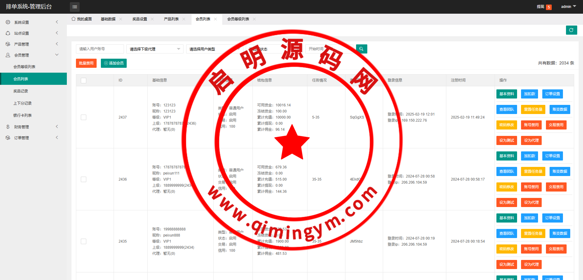Open the 请选择下级代理 dropdown
This screenshot has width=583, height=280.
(x=155, y=49)
